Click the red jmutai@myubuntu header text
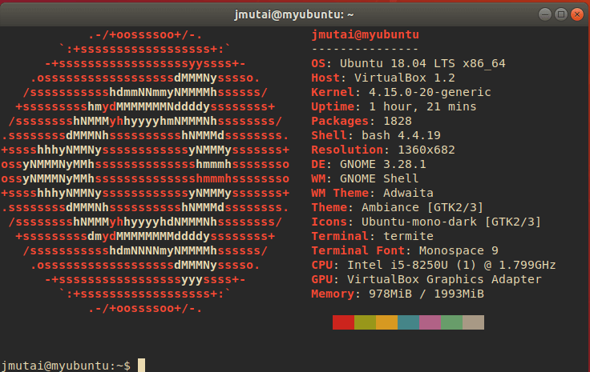The image size is (590, 372). click(x=366, y=35)
